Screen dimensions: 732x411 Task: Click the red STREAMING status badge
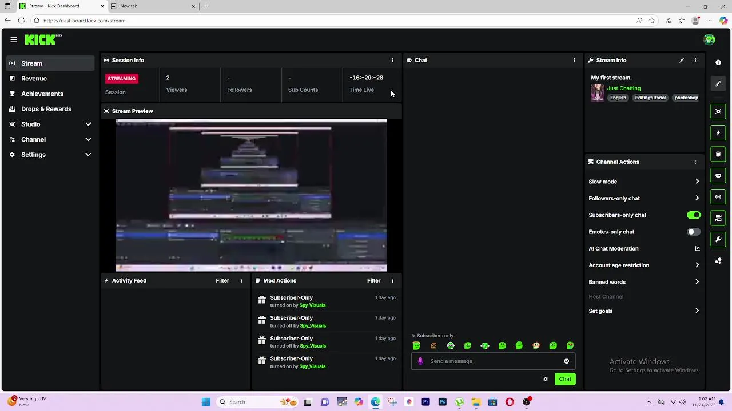(x=122, y=78)
